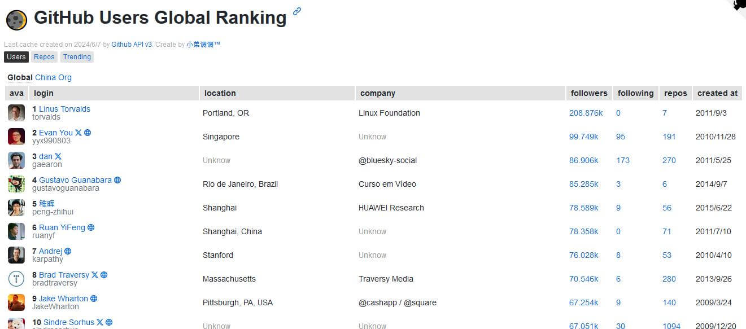Viewport: 746px width, 329px height.
Task: Click the GitHub corner icon at top right
Action: pos(739,5)
